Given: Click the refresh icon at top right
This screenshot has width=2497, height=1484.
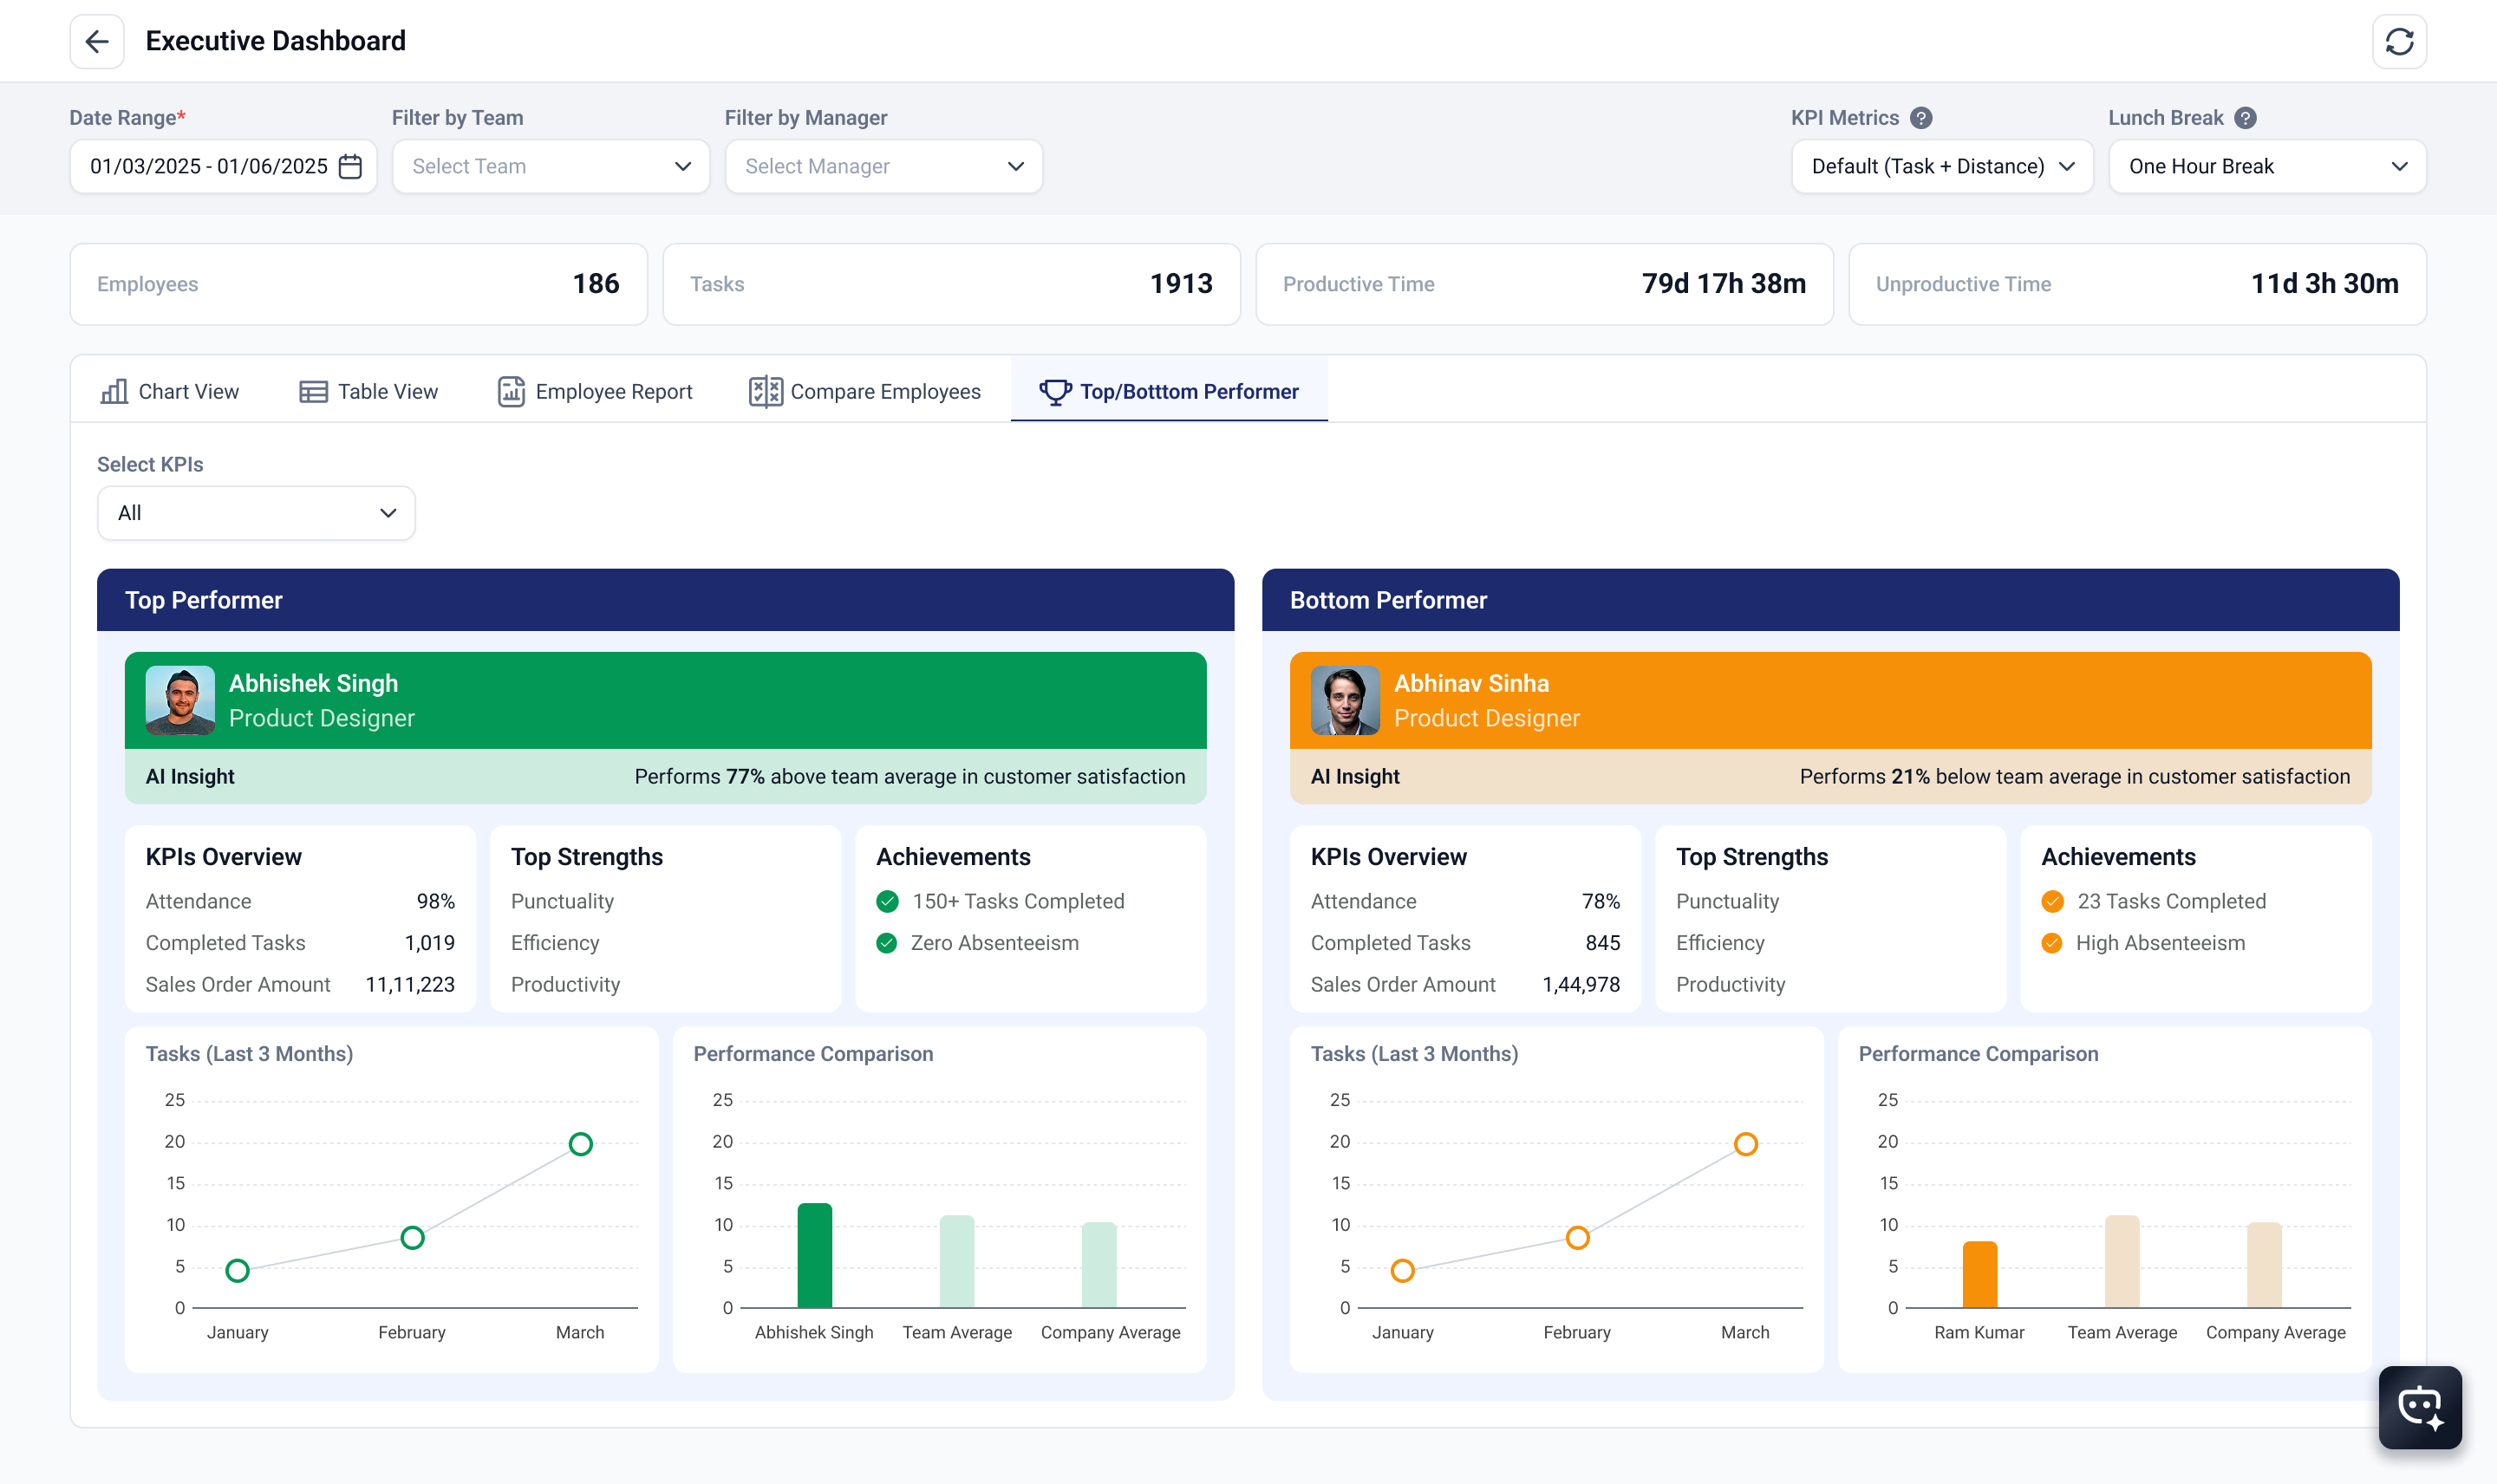Looking at the screenshot, I should coord(2399,41).
